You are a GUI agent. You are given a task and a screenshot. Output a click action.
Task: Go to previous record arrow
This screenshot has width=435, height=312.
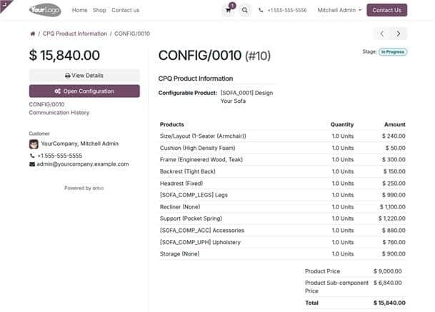click(381, 34)
